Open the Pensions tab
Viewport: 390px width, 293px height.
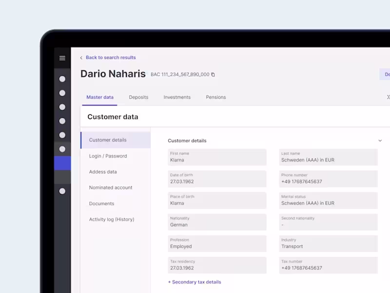(x=215, y=97)
